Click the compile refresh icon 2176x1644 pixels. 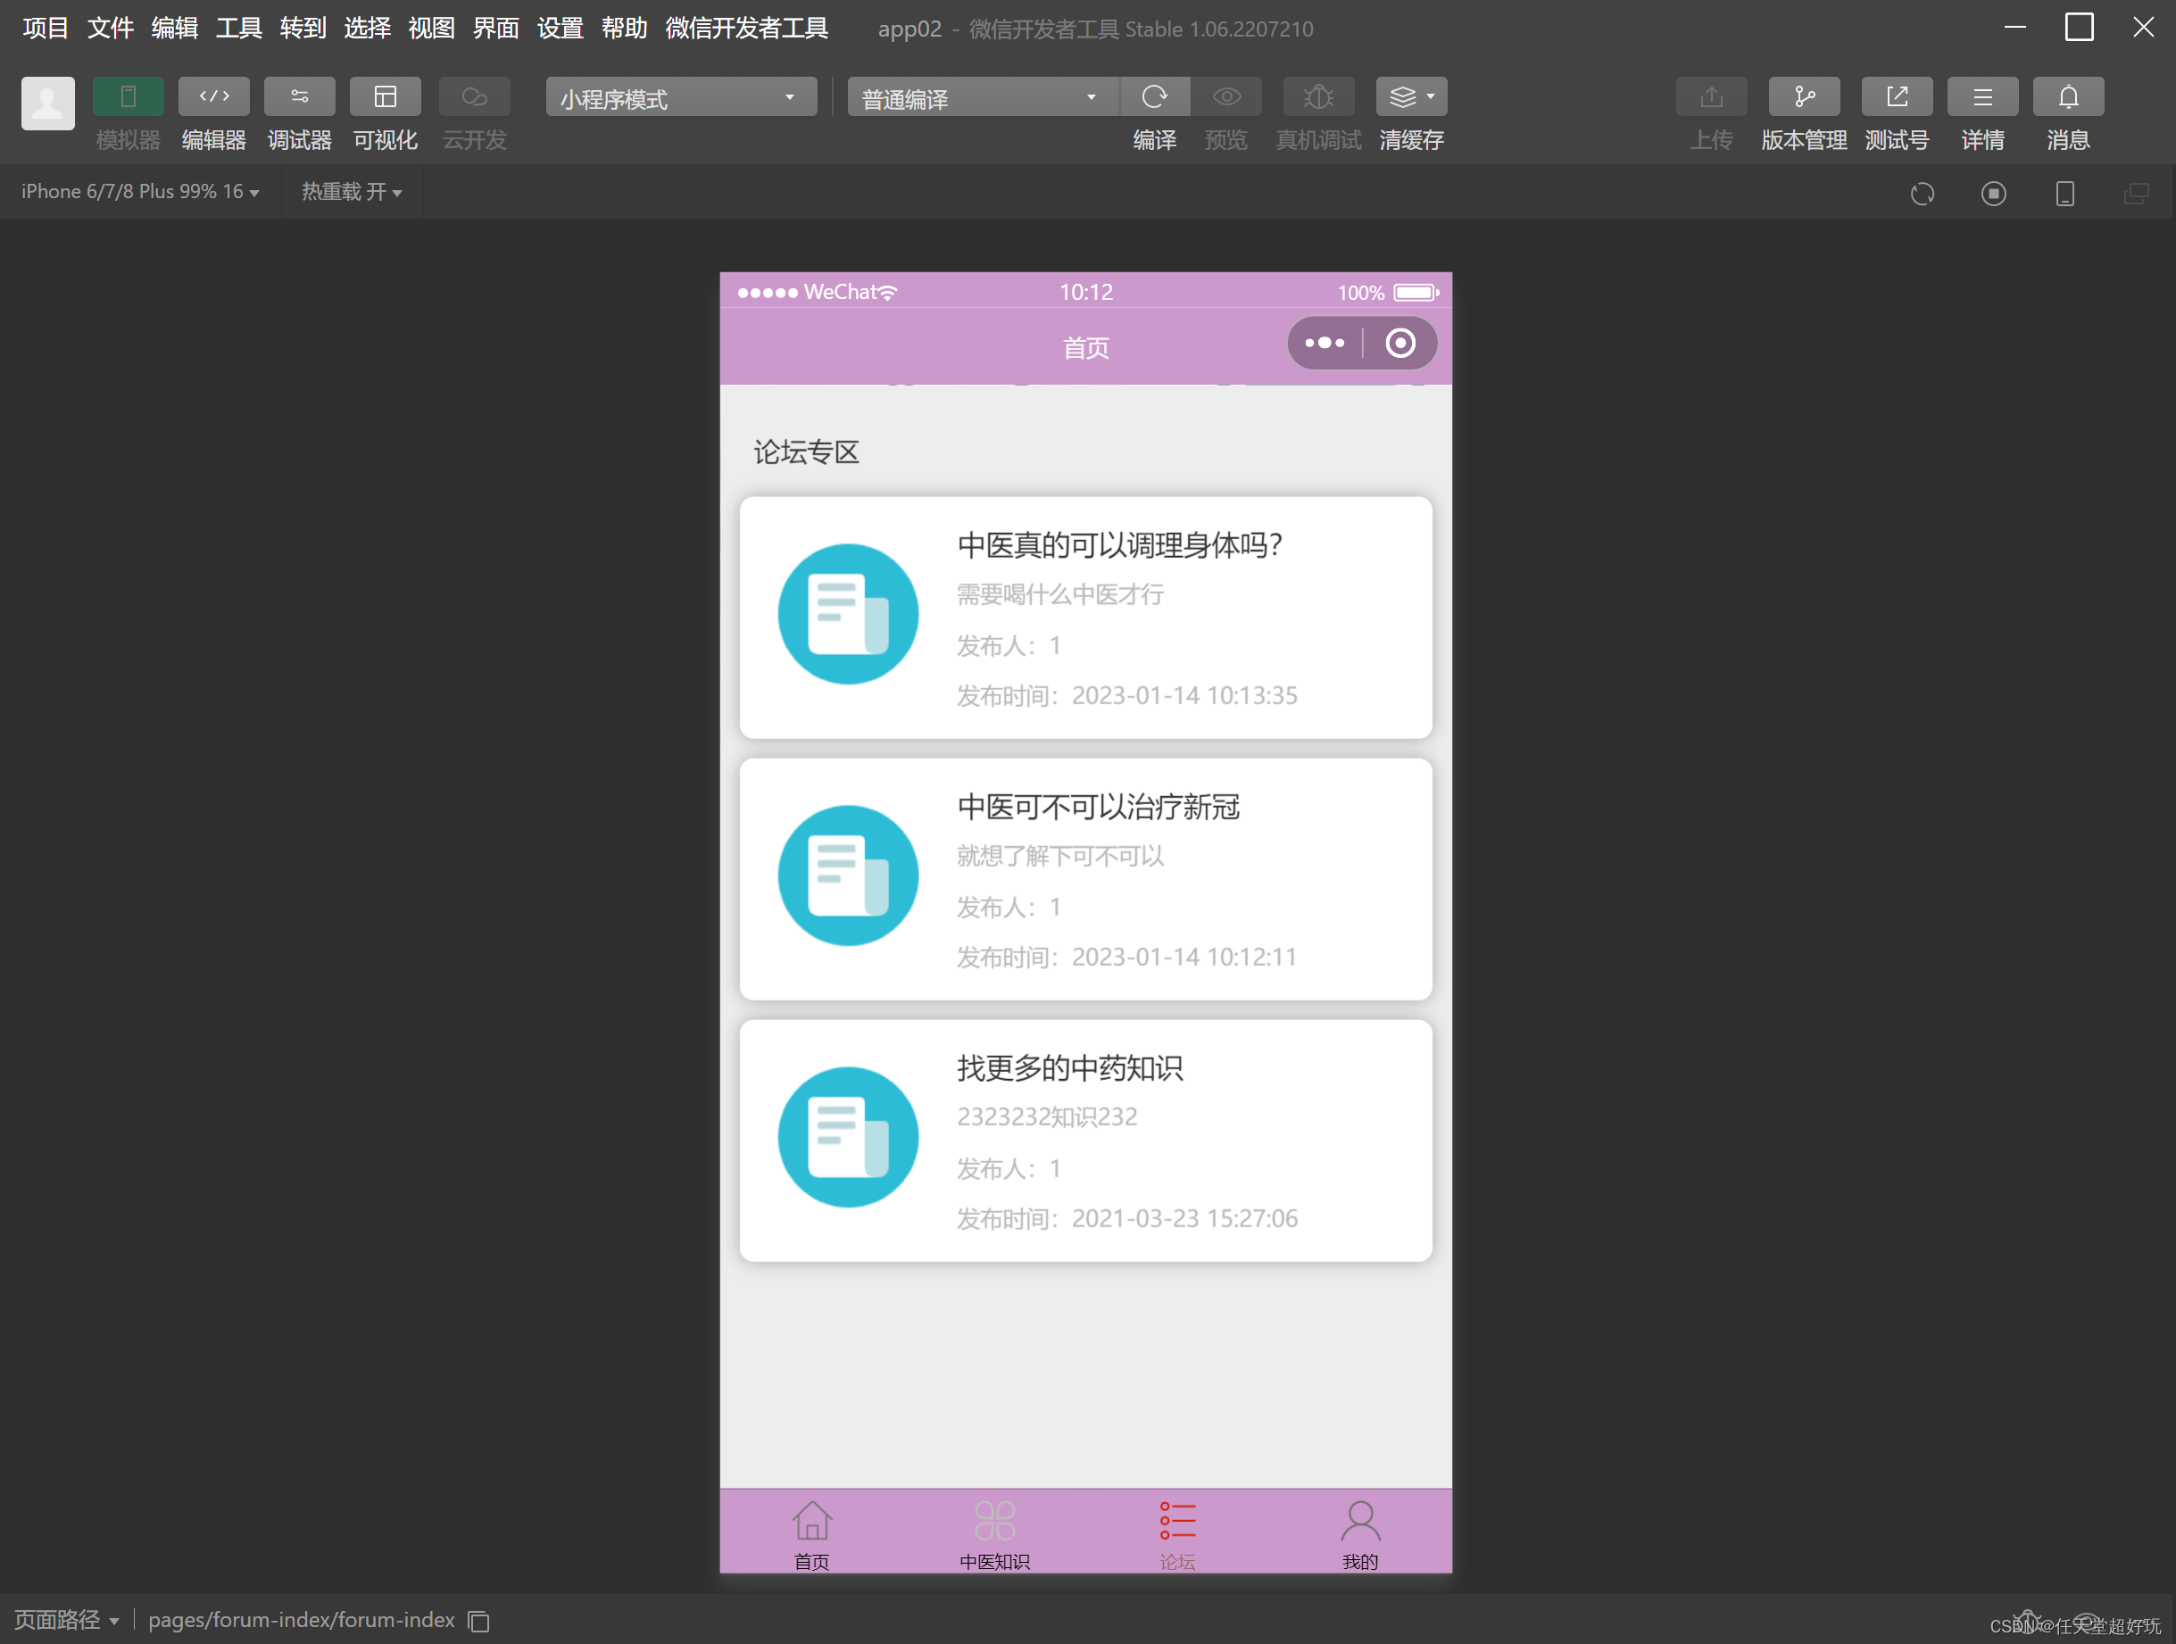click(x=1154, y=96)
